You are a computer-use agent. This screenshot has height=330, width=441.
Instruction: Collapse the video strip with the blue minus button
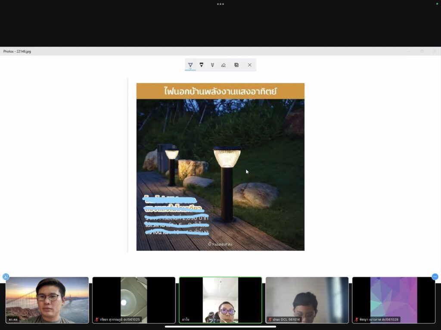(x=435, y=277)
